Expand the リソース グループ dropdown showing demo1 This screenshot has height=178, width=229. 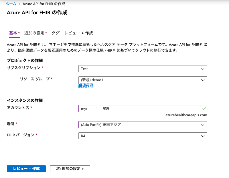click(x=143, y=80)
